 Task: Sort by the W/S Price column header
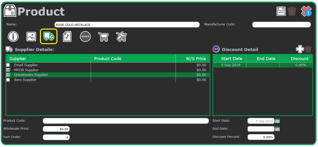click(193, 58)
